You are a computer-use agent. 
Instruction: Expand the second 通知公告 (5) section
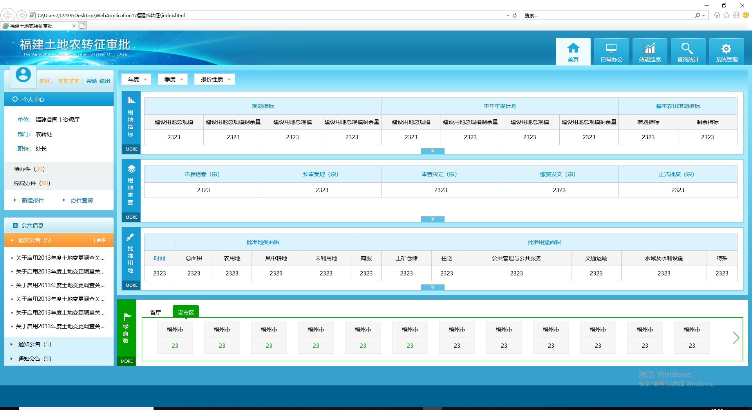tap(59, 344)
